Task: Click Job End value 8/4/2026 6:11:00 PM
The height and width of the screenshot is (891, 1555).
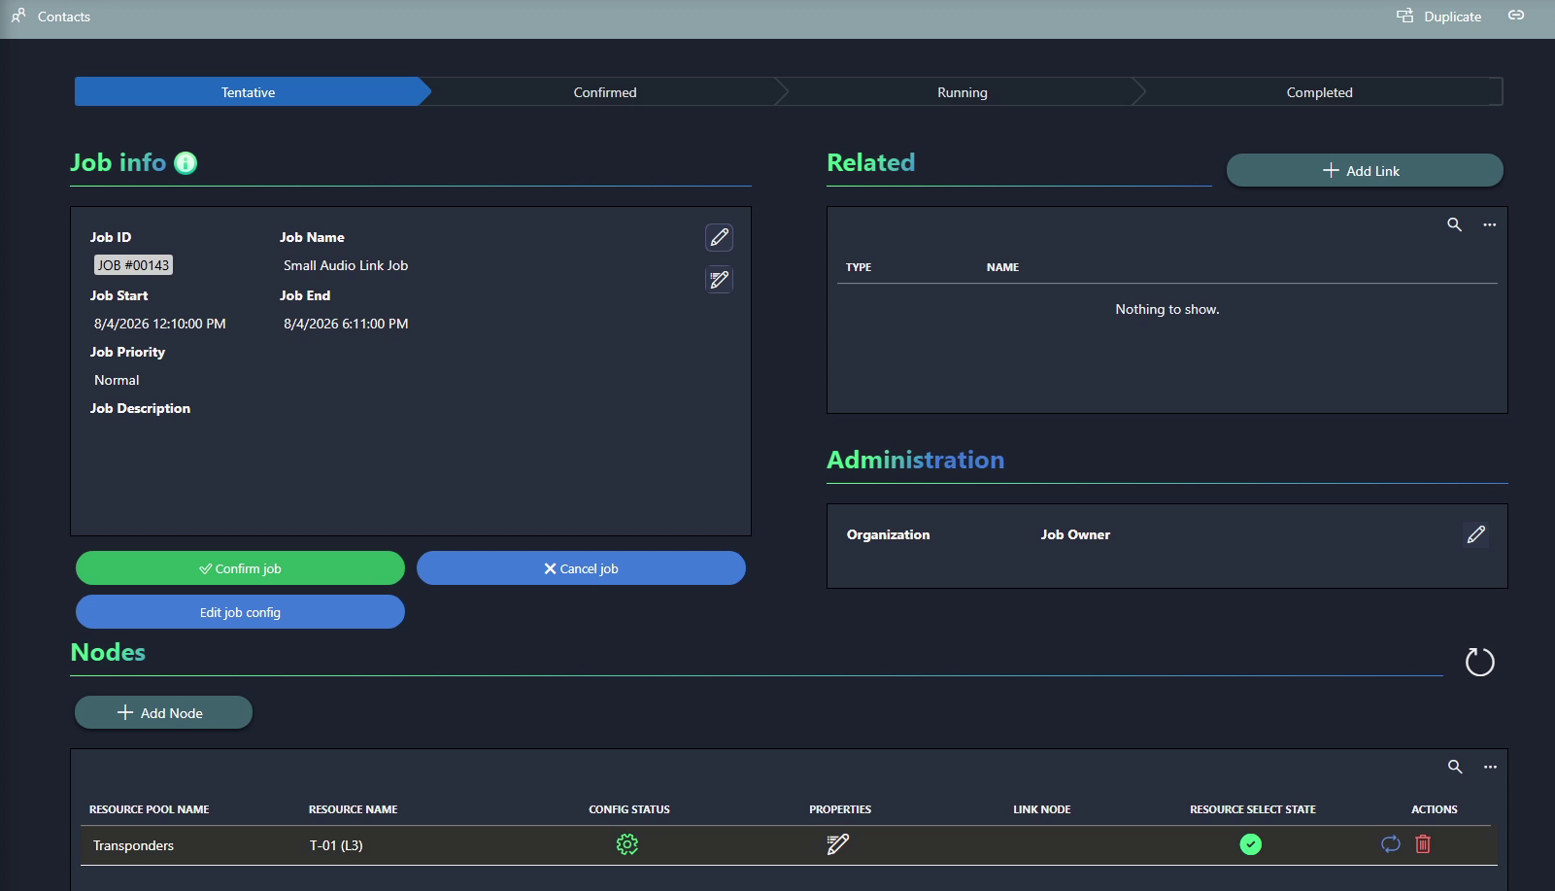Action: 346,324
